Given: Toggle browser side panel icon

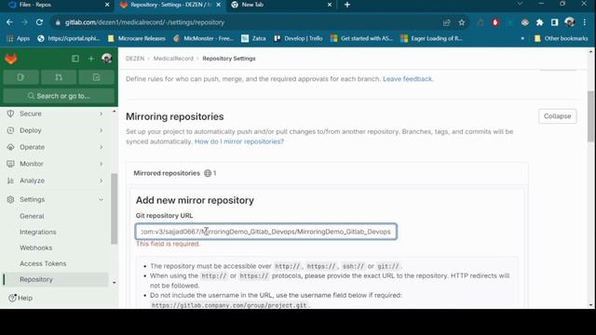Looking at the screenshot, I should click(x=555, y=22).
